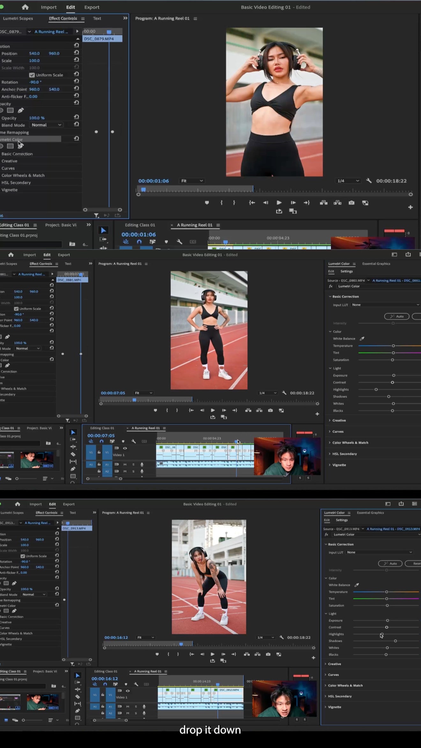Uncheck Uniform Scale for the DSC_0879 clip
Image resolution: width=421 pixels, height=748 pixels.
(x=32, y=75)
